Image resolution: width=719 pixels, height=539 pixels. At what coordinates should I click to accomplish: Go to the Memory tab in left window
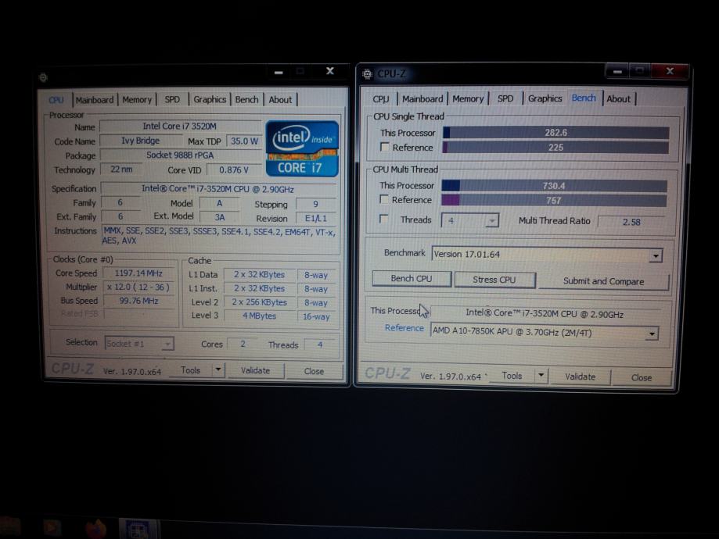tap(137, 100)
